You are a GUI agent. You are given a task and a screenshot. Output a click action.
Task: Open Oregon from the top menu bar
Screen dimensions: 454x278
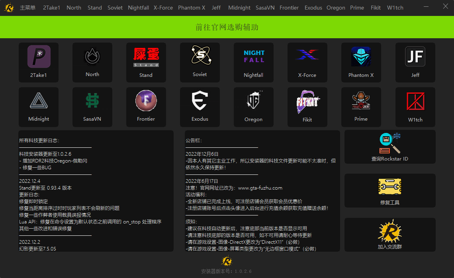(x=336, y=8)
